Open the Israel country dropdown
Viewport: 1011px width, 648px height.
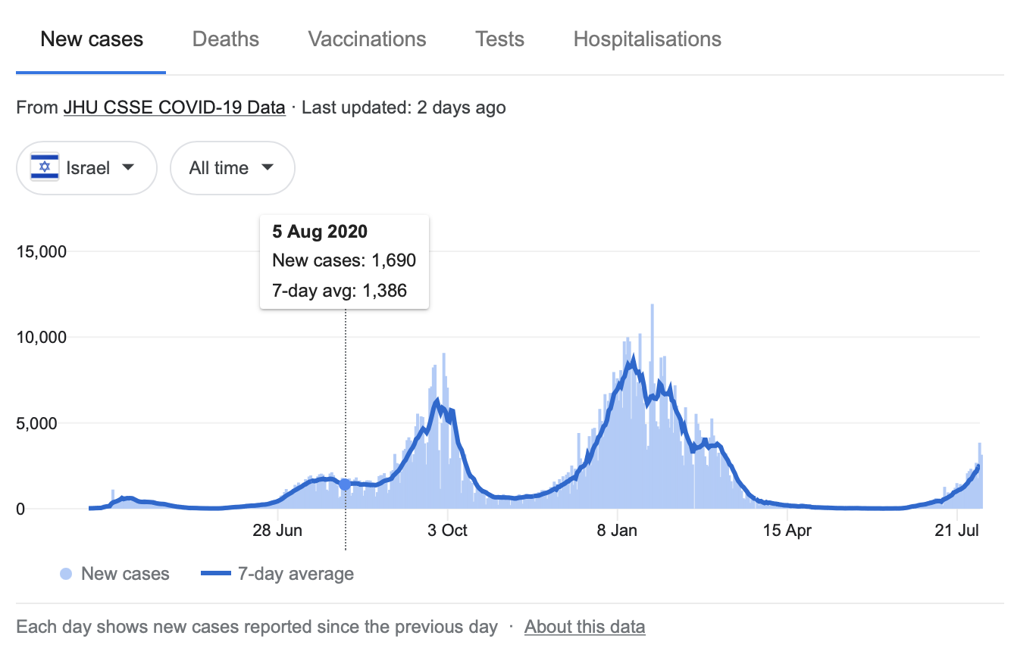coord(86,168)
